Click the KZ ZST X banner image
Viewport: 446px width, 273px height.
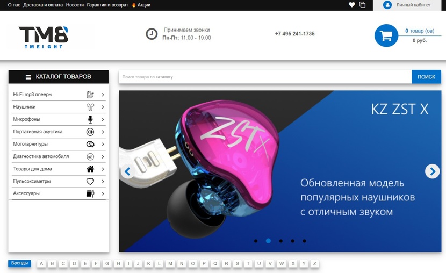pos(280,171)
